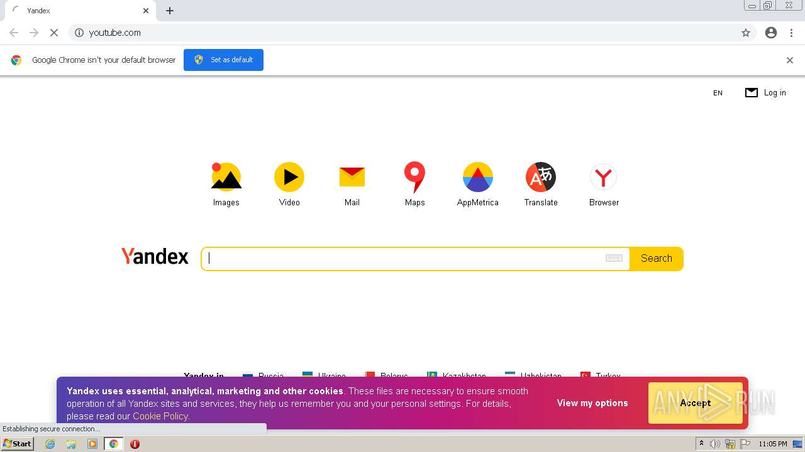Bookmark this page with star icon
Viewport: 805px width, 452px height.
click(x=746, y=33)
